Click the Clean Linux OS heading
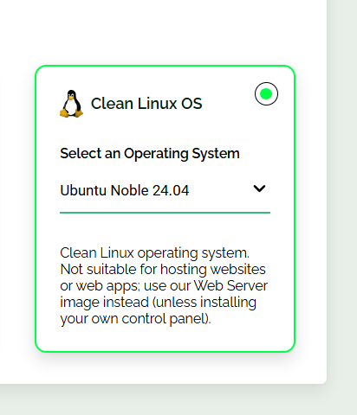This screenshot has height=415, width=357. coord(146,104)
